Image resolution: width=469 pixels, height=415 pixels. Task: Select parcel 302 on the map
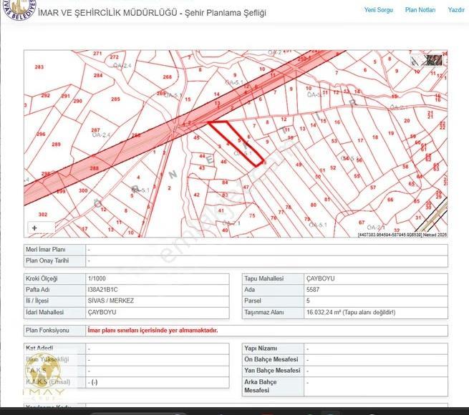[x=43, y=215]
